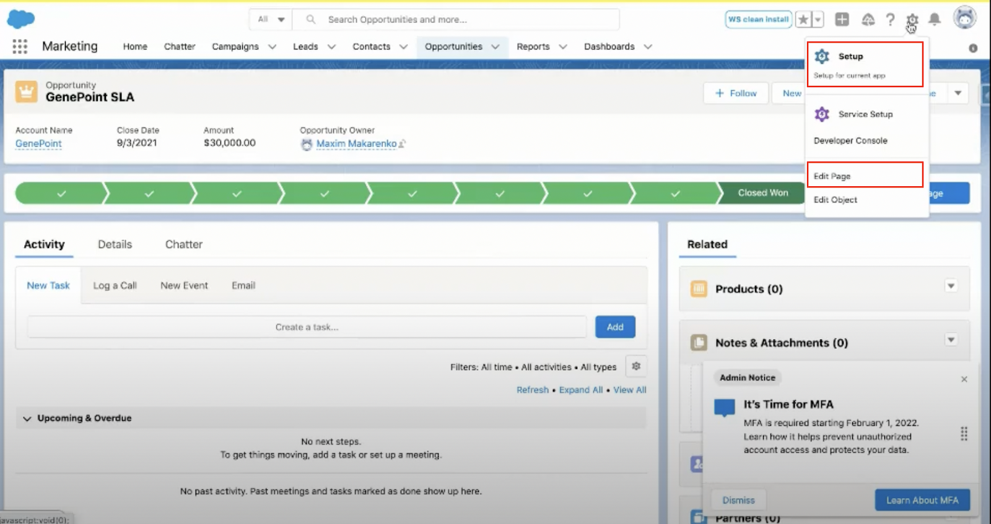
Task: Focus the Search Opportunities field
Action: pos(456,19)
